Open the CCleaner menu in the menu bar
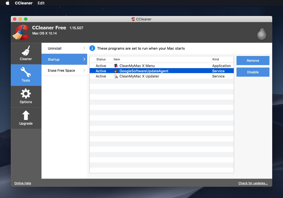This screenshot has width=283, height=198. pyautogui.click(x=24, y=3)
